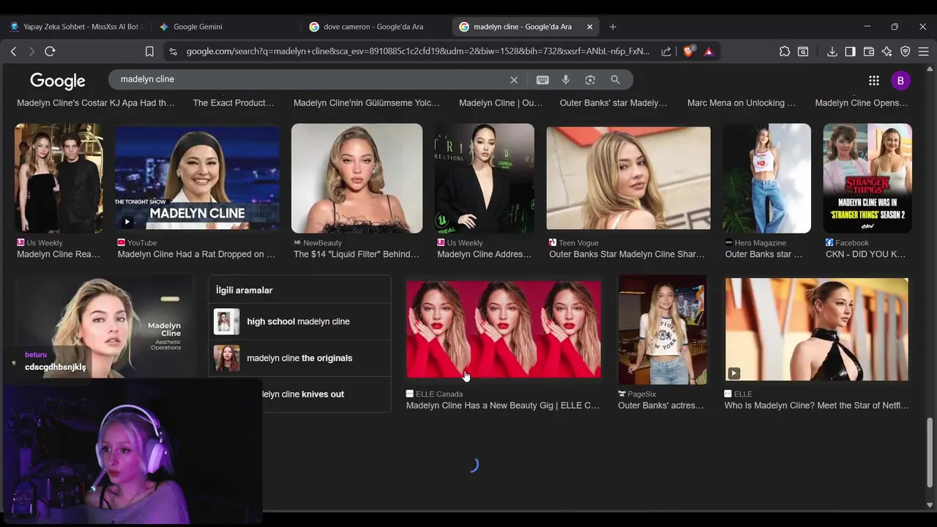Open Leo AI sparkle icon
937x527 pixels.
887,51
